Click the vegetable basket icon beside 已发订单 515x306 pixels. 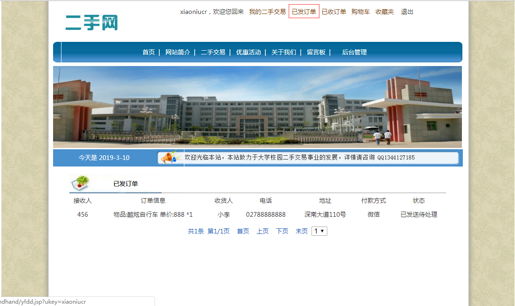(81, 183)
